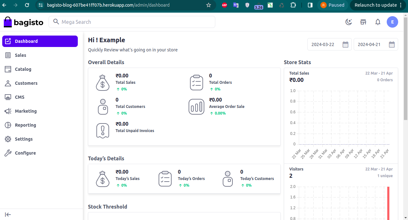This screenshot has width=408, height=220.
Task: Click the "Today's Details" heading
Action: click(x=106, y=158)
